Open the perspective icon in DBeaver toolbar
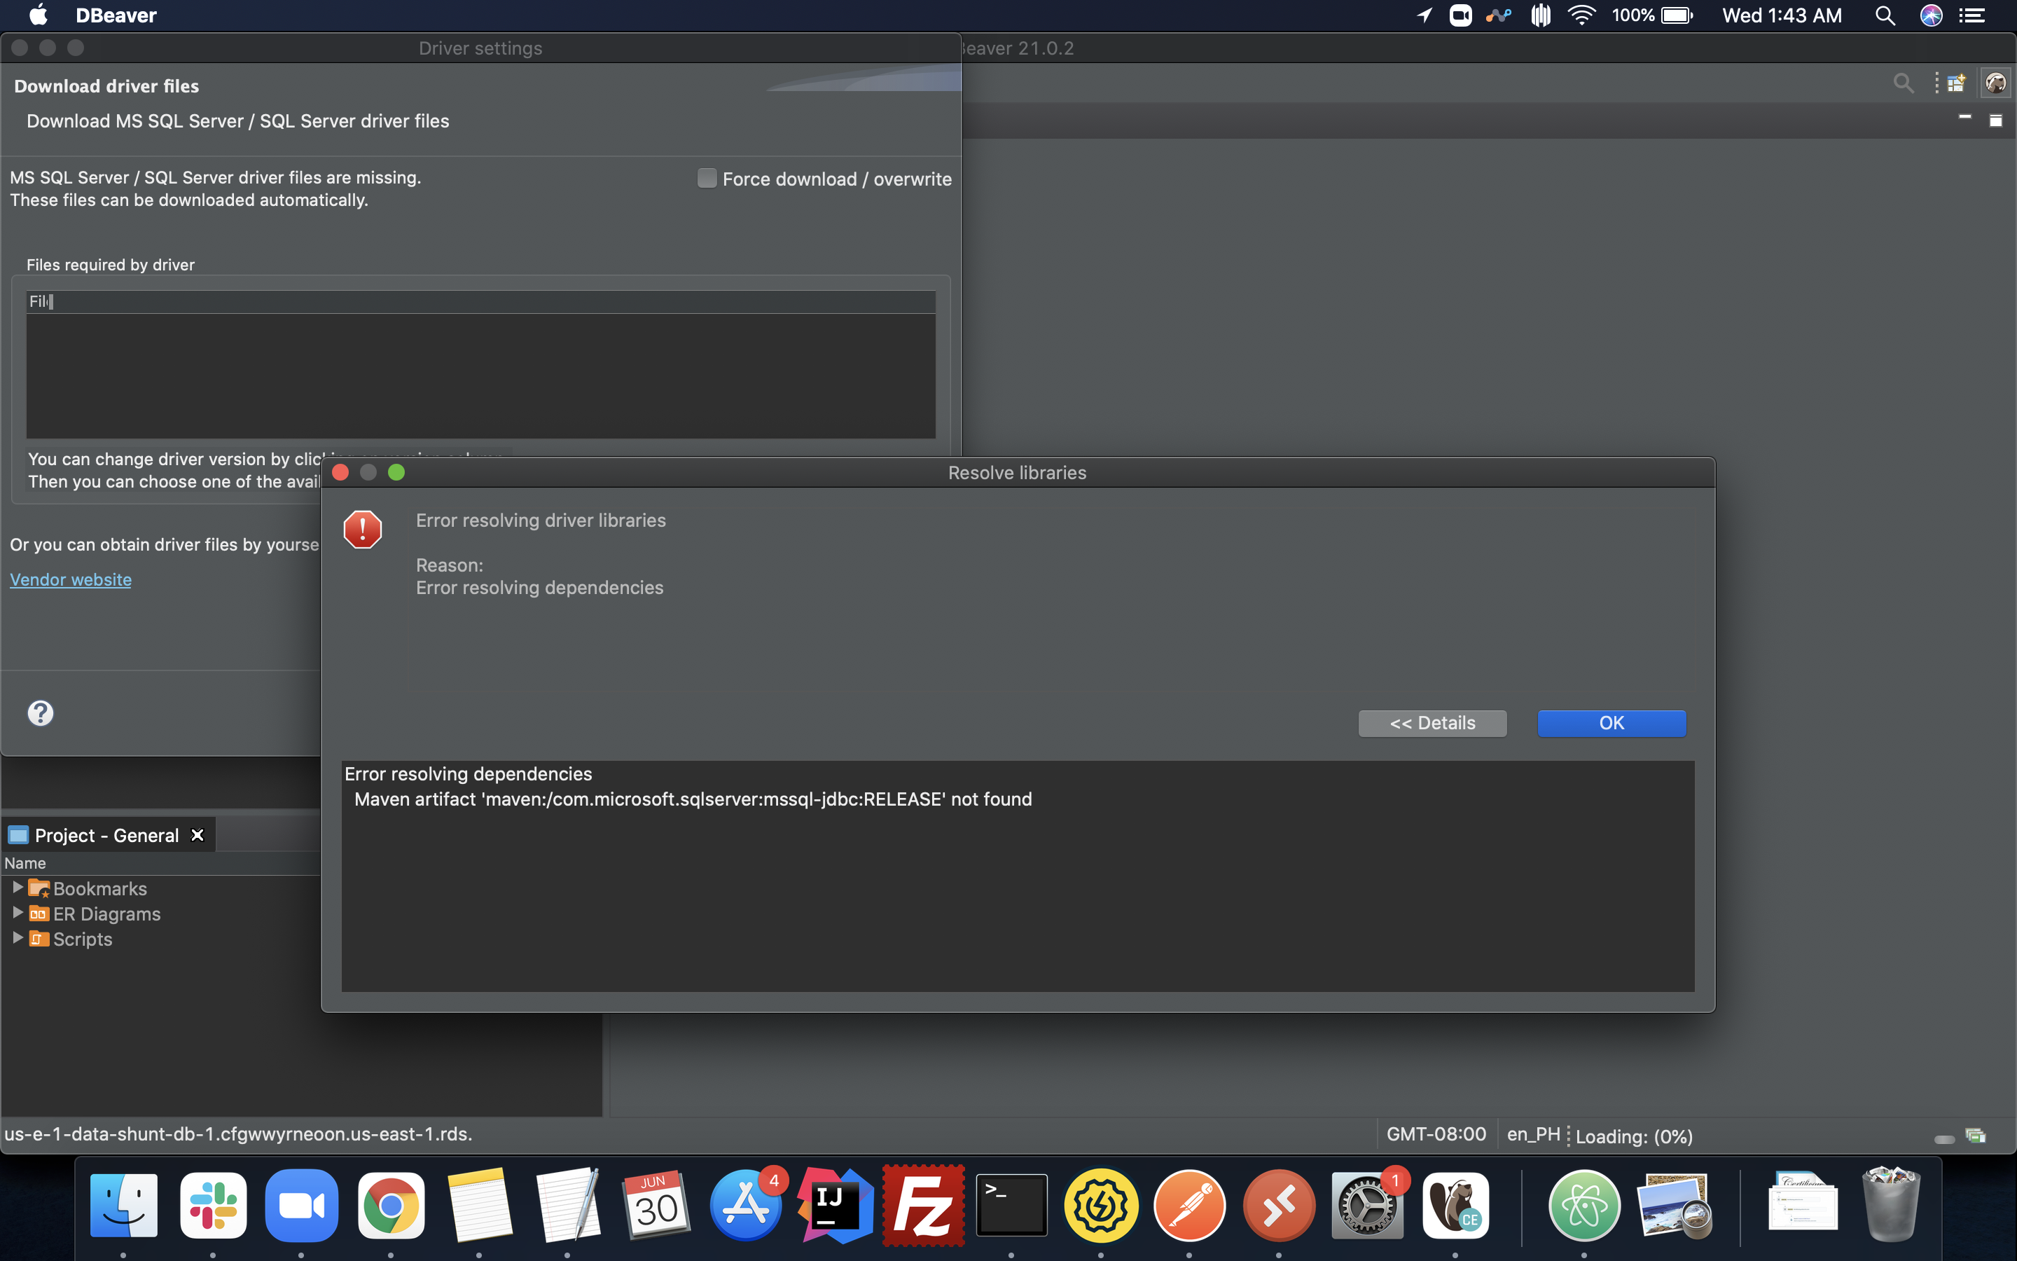 click(1957, 83)
